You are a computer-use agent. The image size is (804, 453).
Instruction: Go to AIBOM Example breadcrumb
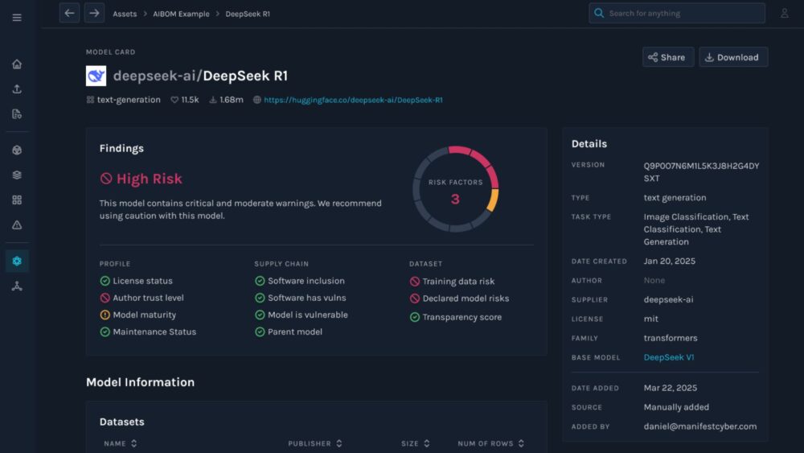181,14
